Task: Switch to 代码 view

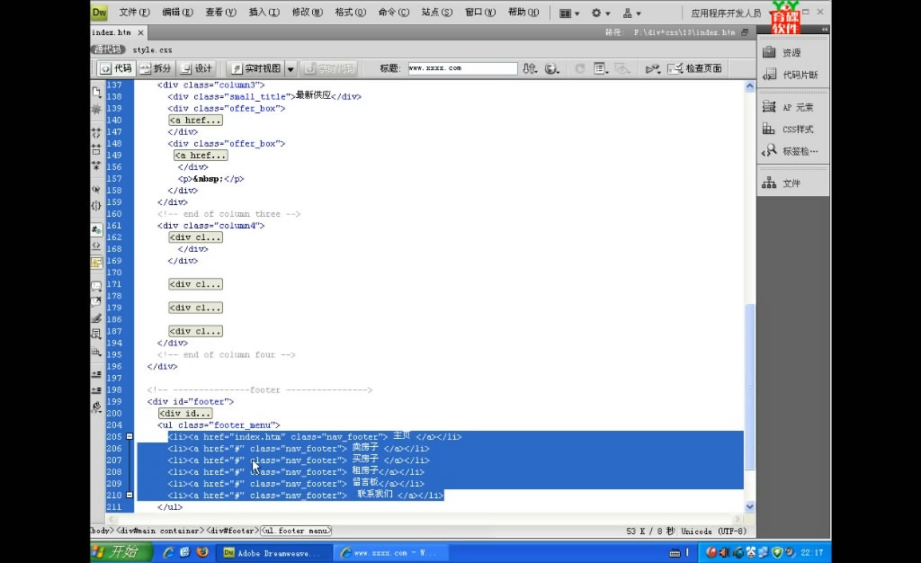Action: pyautogui.click(x=116, y=68)
